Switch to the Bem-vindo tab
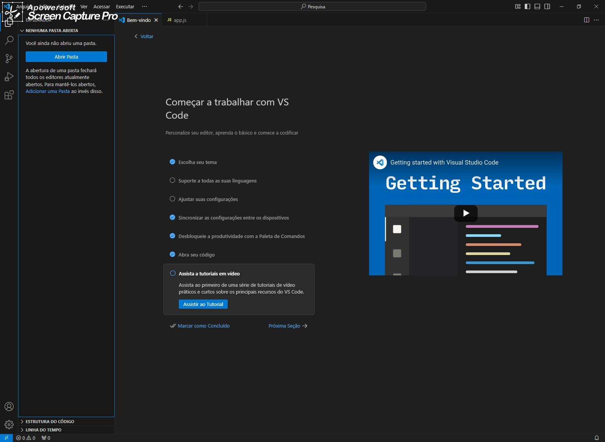The width and height of the screenshot is (605, 442). [x=138, y=20]
